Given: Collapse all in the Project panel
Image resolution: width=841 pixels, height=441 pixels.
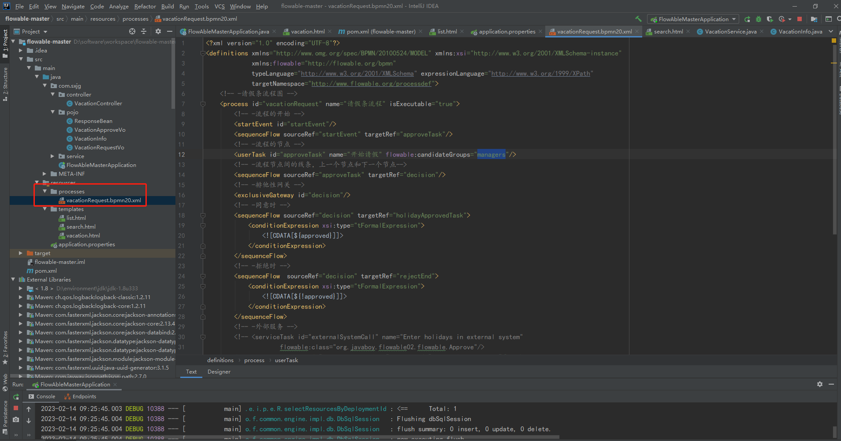Looking at the screenshot, I should pos(144,31).
